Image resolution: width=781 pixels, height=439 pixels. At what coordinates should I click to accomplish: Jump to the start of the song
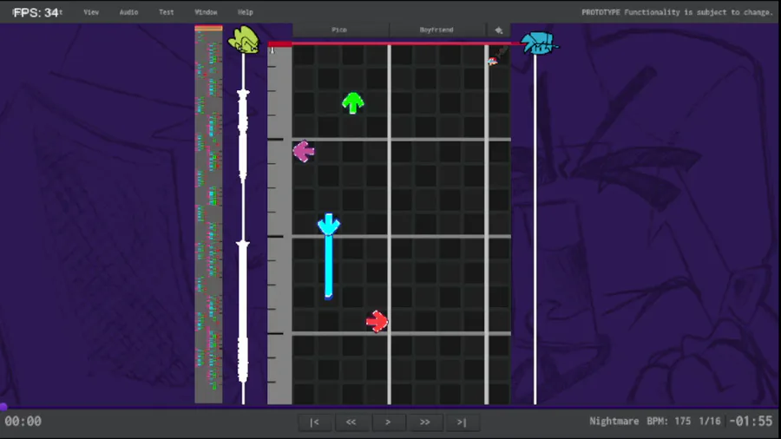[314, 422]
